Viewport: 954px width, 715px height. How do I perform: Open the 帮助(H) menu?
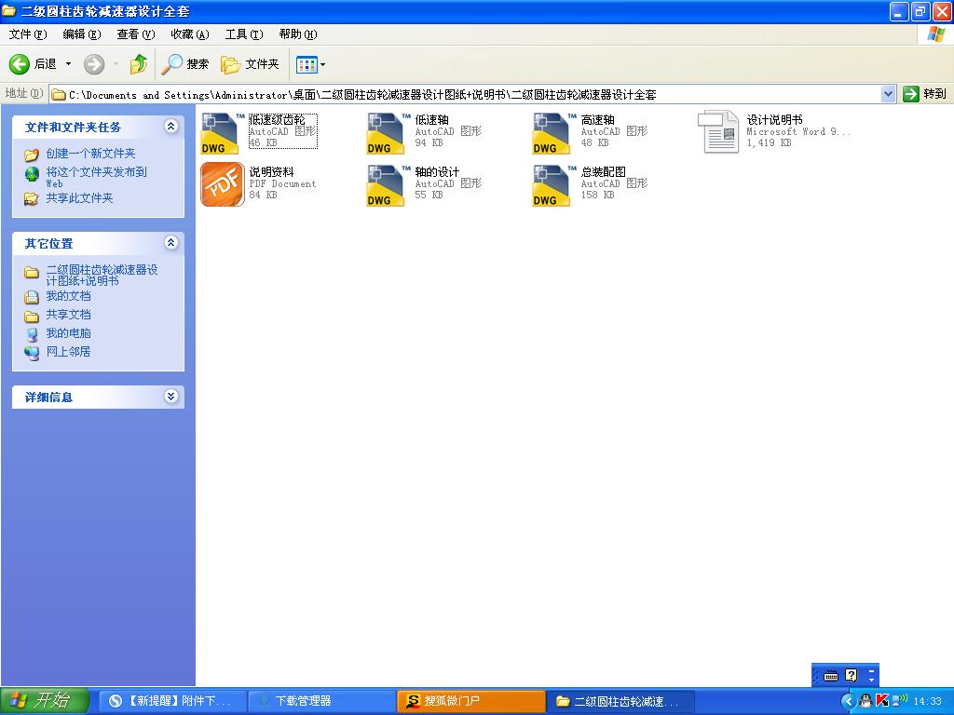[298, 34]
